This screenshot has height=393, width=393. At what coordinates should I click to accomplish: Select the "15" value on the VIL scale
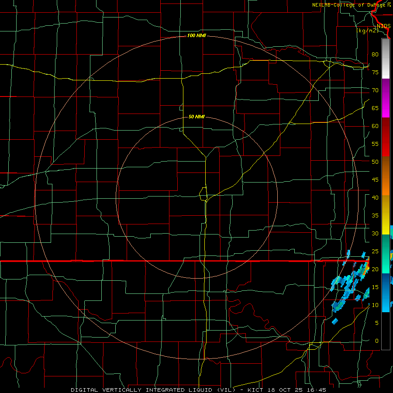click(375, 287)
